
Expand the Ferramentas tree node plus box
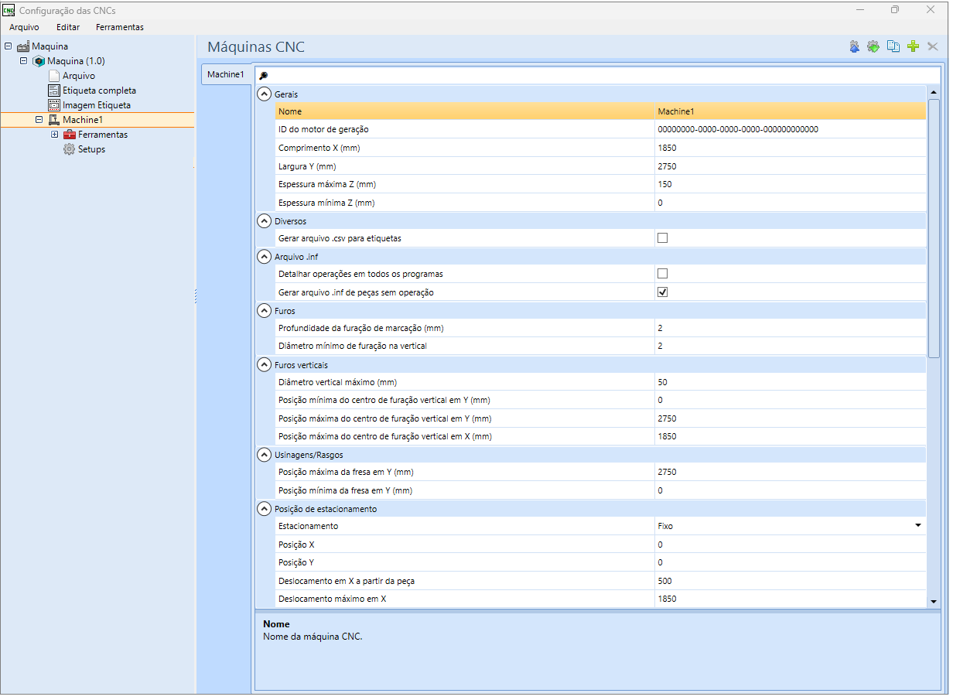click(54, 135)
